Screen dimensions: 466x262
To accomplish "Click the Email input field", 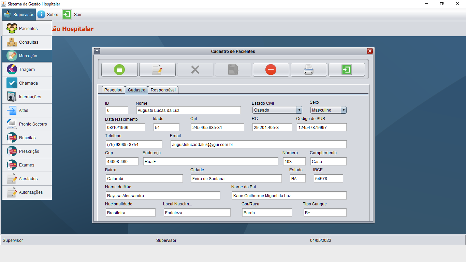I will click(258, 144).
